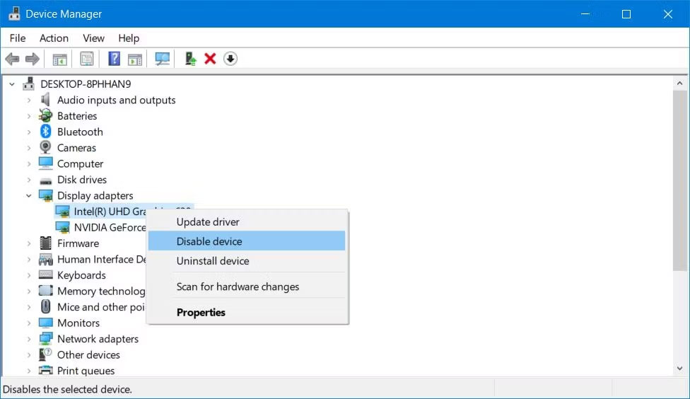
Task: Expand the Firmware category
Action: click(x=29, y=243)
